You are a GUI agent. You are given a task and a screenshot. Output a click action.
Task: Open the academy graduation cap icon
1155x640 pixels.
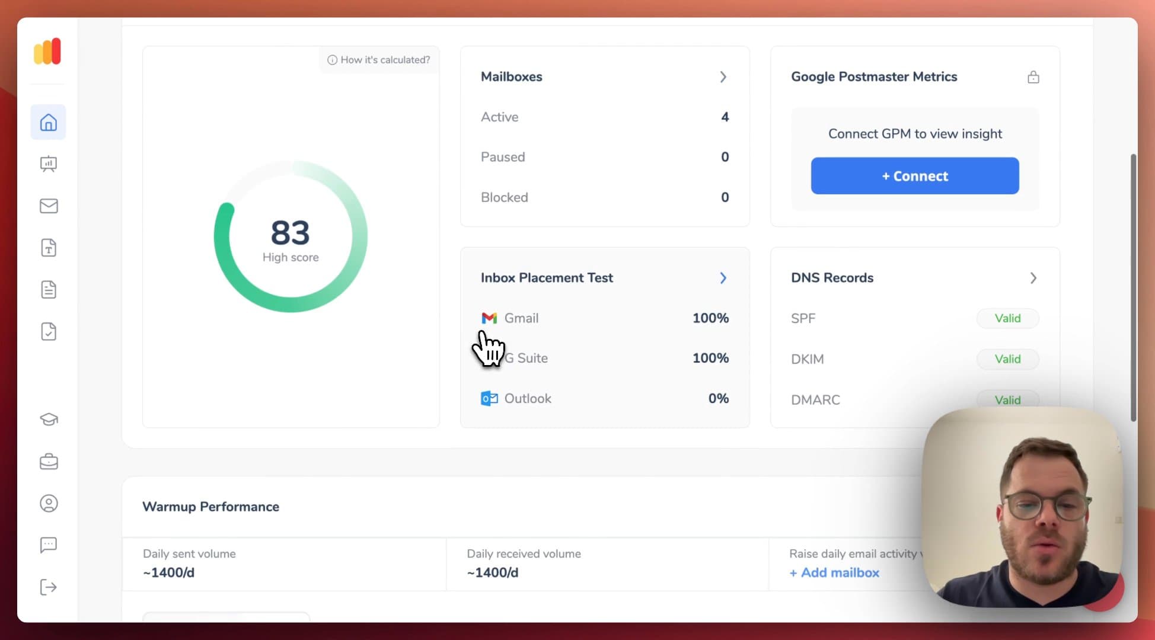pyautogui.click(x=47, y=419)
